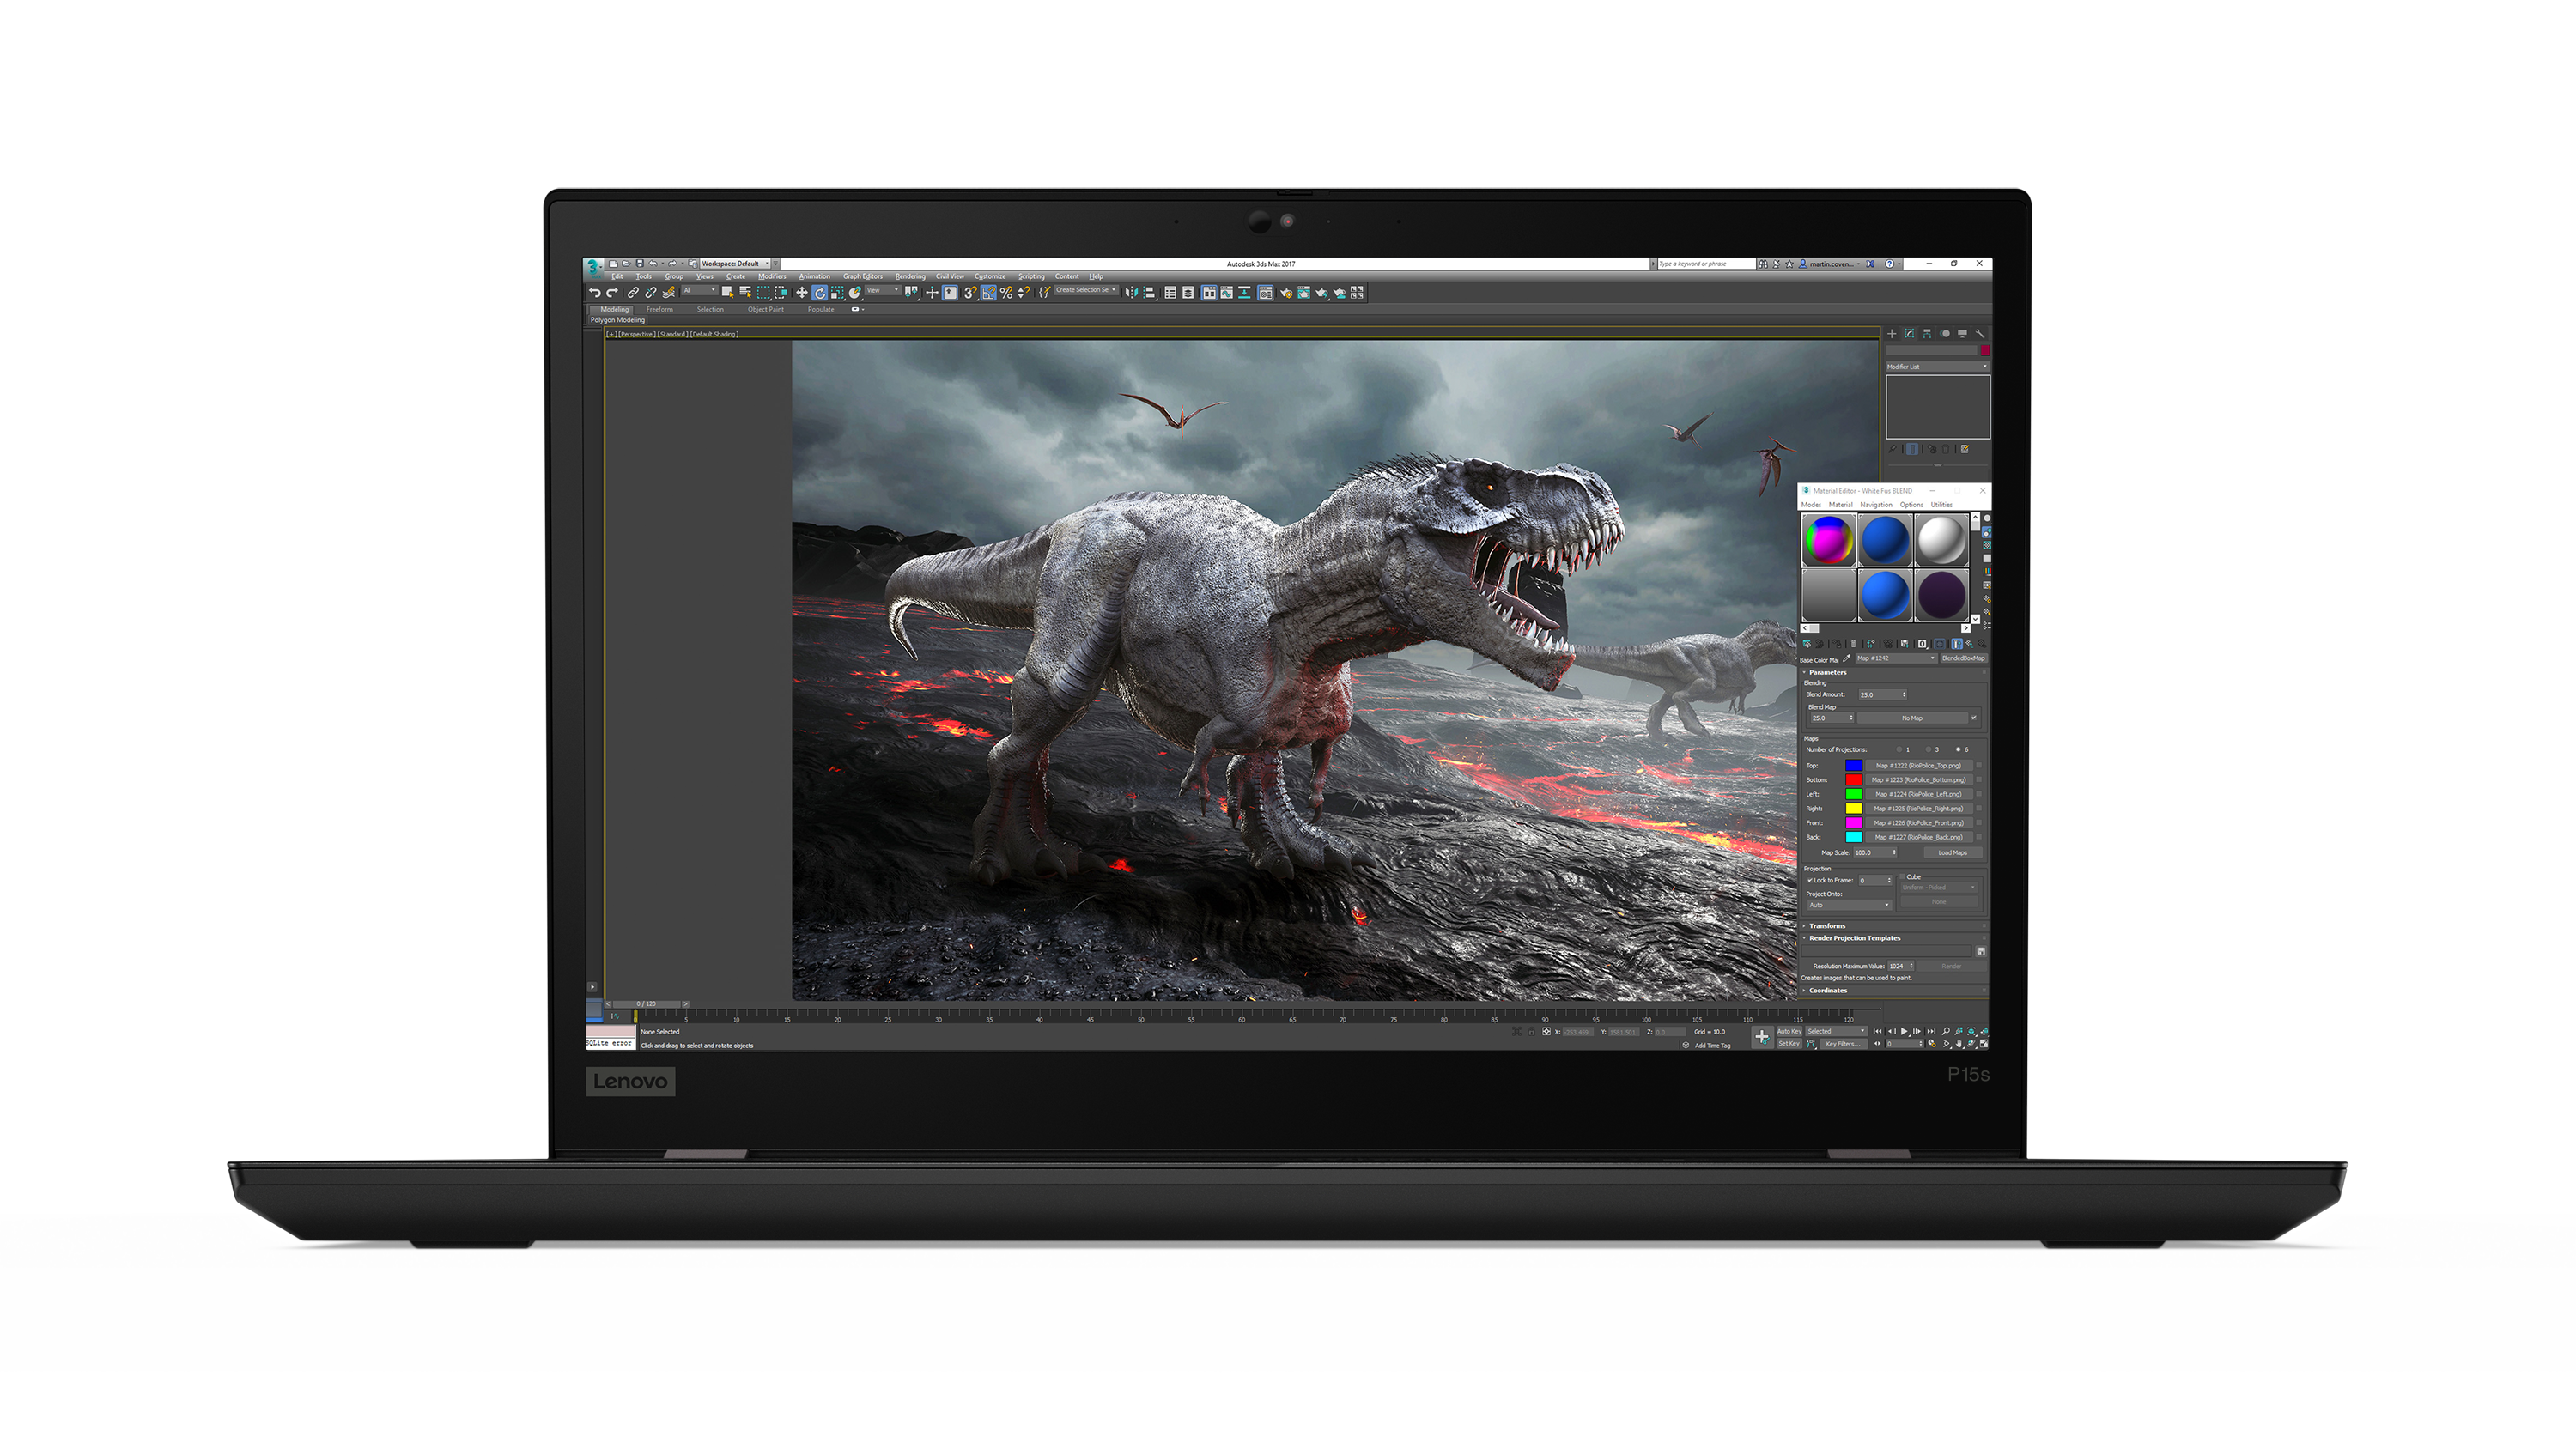Open Render Setup
This screenshot has height=1449, width=2576.
[1286, 293]
